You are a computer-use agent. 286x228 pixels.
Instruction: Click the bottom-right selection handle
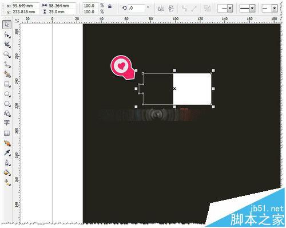(x=213, y=107)
